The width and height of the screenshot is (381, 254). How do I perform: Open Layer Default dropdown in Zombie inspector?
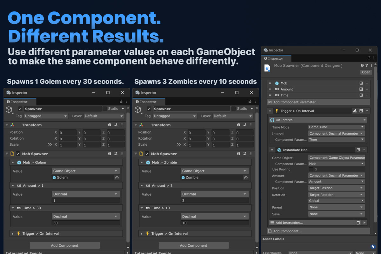(x=233, y=116)
